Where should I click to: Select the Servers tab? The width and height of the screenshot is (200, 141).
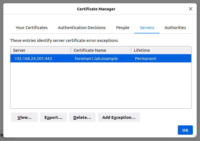point(147,28)
